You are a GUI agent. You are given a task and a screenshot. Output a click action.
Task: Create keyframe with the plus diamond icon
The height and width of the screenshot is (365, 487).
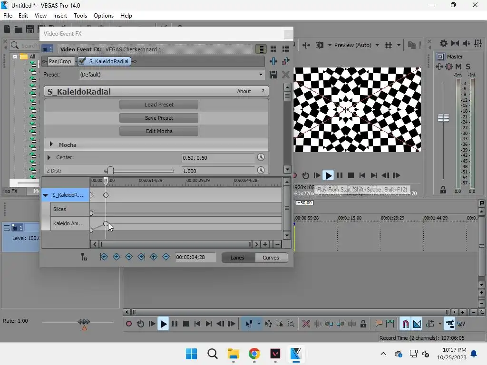[154, 257]
